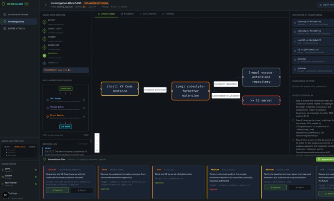Open Command Center from the sidebar
The height and width of the screenshot is (201, 334).
19,15
